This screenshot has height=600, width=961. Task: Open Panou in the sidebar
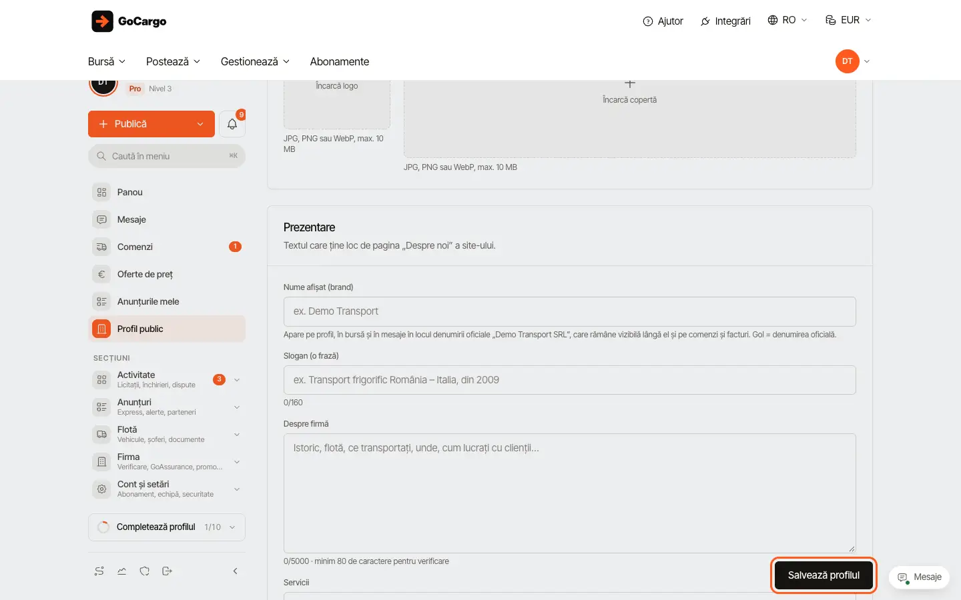[x=167, y=192]
